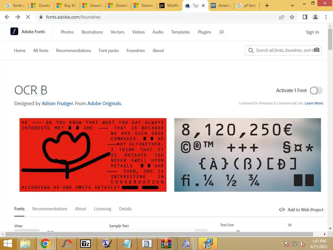
Task: Switch to the 'fonts' Google tab
Action: click(15, 6)
